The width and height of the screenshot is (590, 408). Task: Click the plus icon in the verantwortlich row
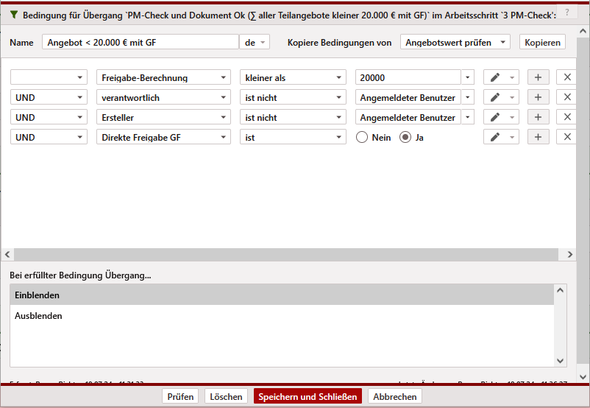pyautogui.click(x=538, y=97)
